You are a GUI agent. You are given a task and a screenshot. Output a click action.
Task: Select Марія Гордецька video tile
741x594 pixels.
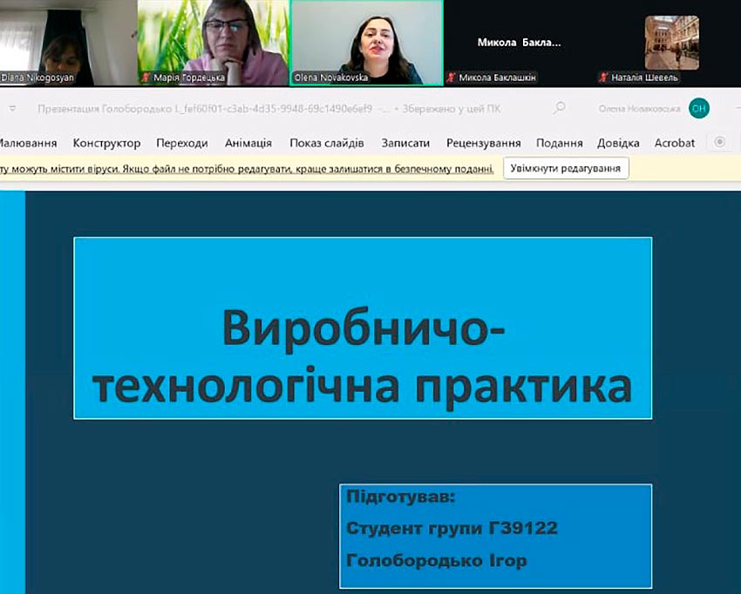coord(214,42)
